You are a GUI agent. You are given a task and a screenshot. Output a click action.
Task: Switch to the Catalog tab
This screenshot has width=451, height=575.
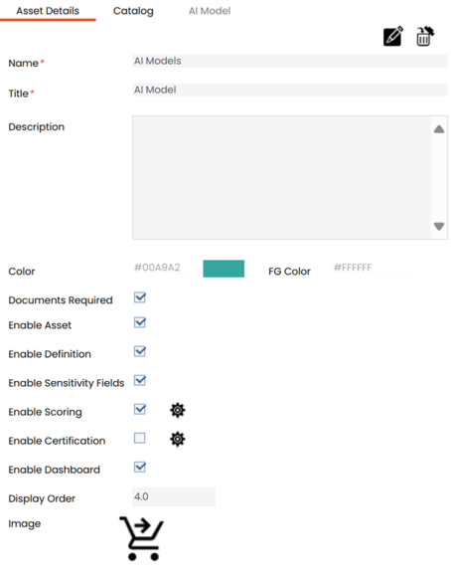point(133,11)
